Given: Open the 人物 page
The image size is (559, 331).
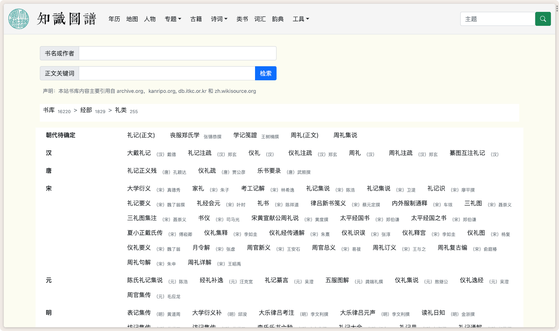Looking at the screenshot, I should point(150,19).
